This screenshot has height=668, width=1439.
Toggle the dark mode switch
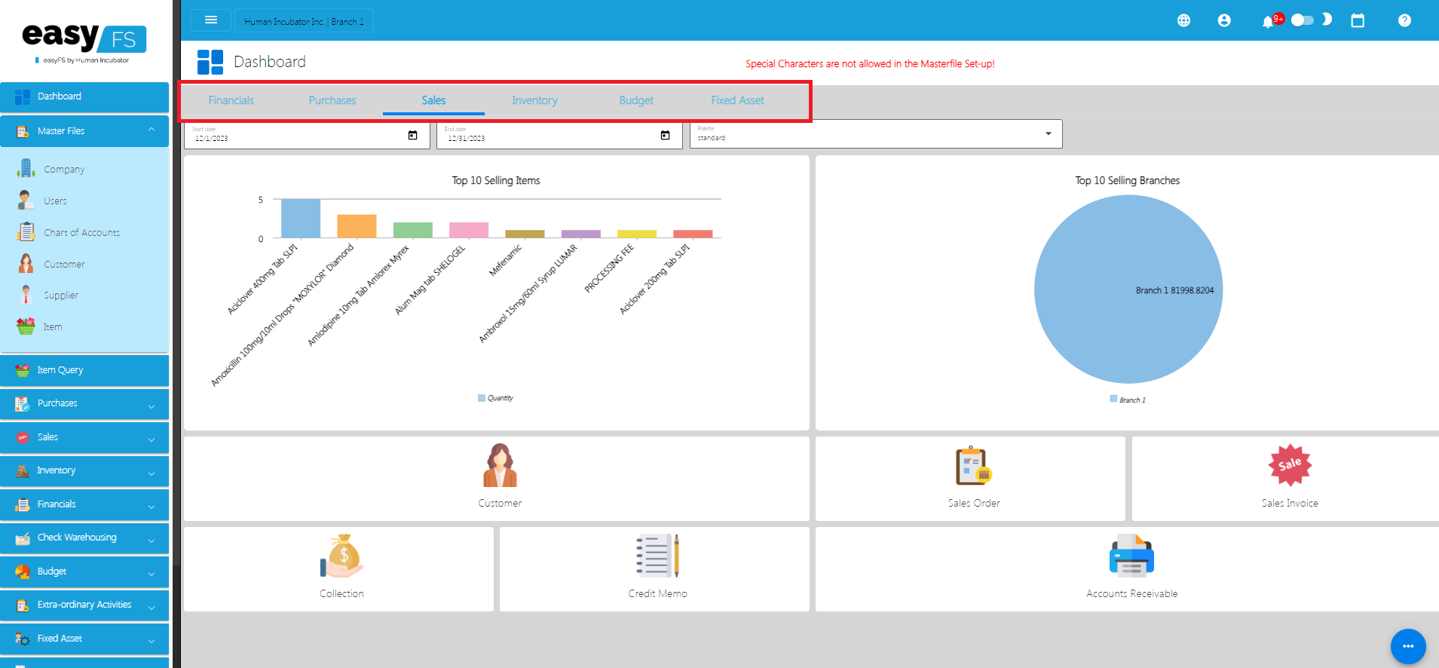point(1303,20)
